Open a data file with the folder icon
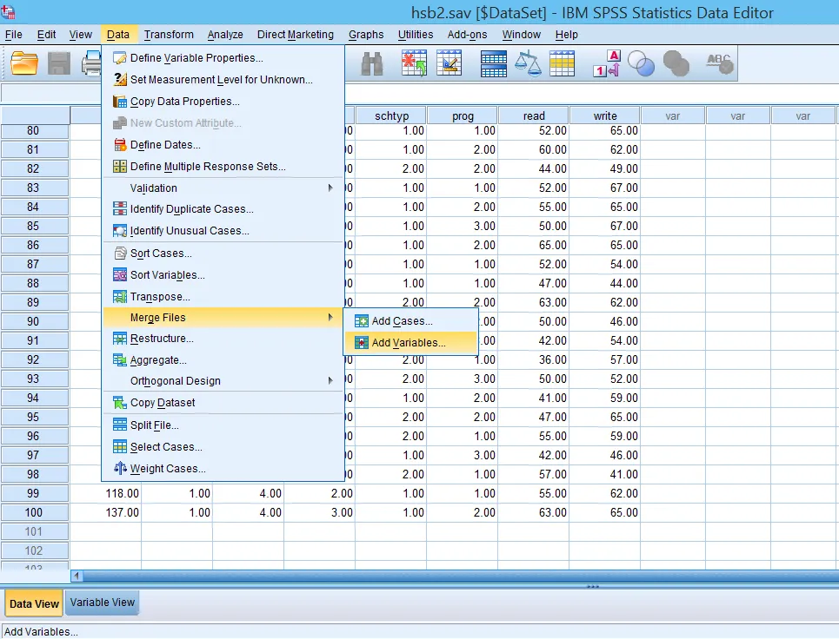Viewport: 839px width, 639px height. [x=23, y=63]
